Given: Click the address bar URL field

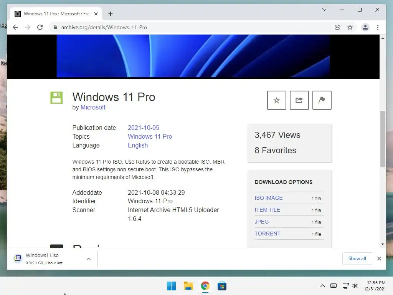Looking at the screenshot, I should 193,27.
